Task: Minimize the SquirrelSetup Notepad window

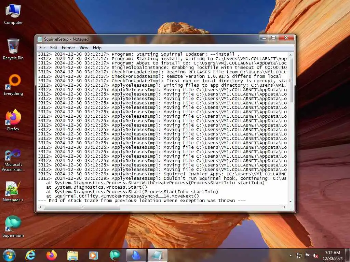Action: (x=264, y=38)
